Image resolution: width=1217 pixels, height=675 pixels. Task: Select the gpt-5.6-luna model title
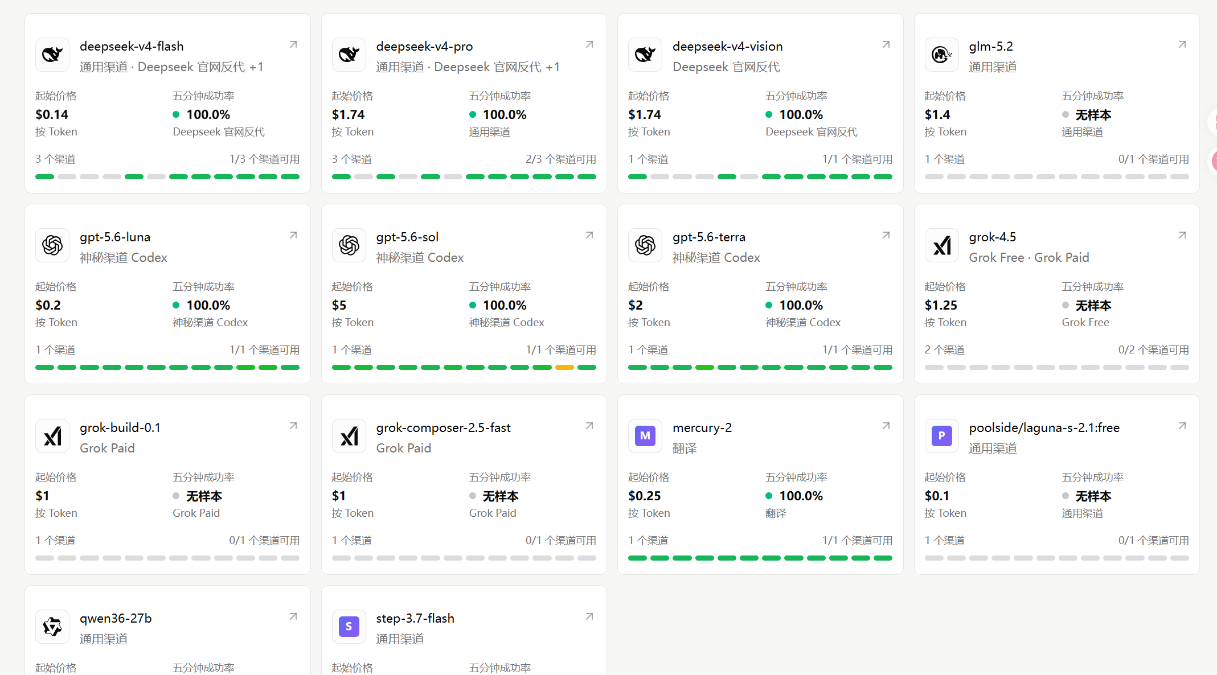pyautogui.click(x=115, y=237)
